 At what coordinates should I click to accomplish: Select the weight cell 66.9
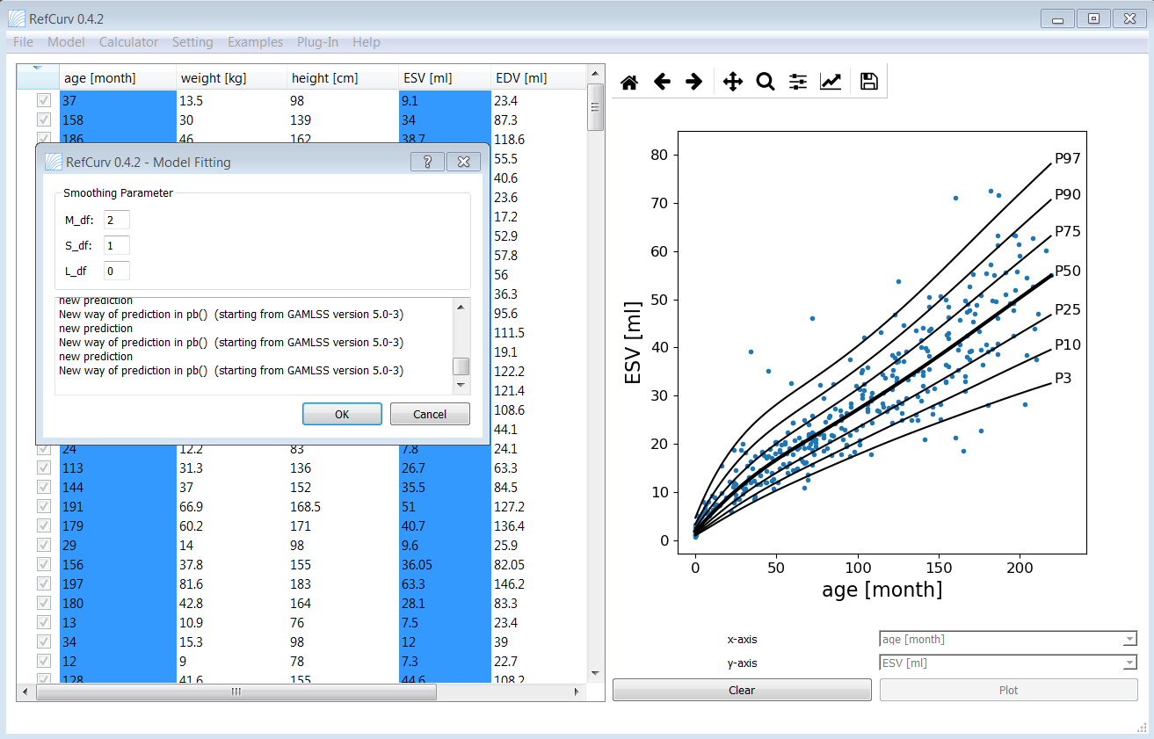[232, 507]
